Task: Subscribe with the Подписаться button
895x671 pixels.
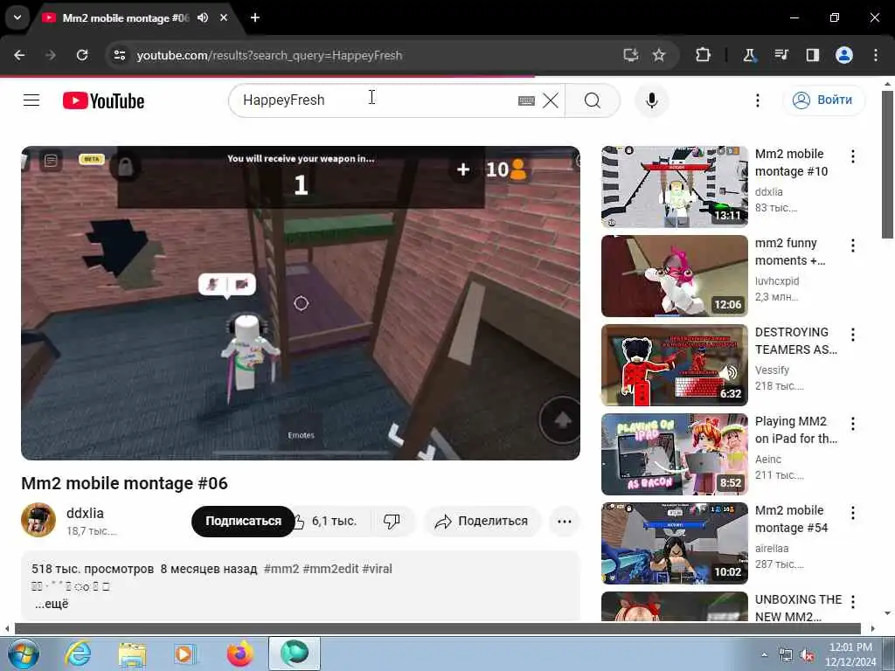Action: click(x=243, y=521)
